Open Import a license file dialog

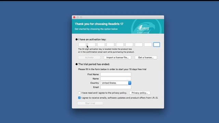click(x=117, y=57)
